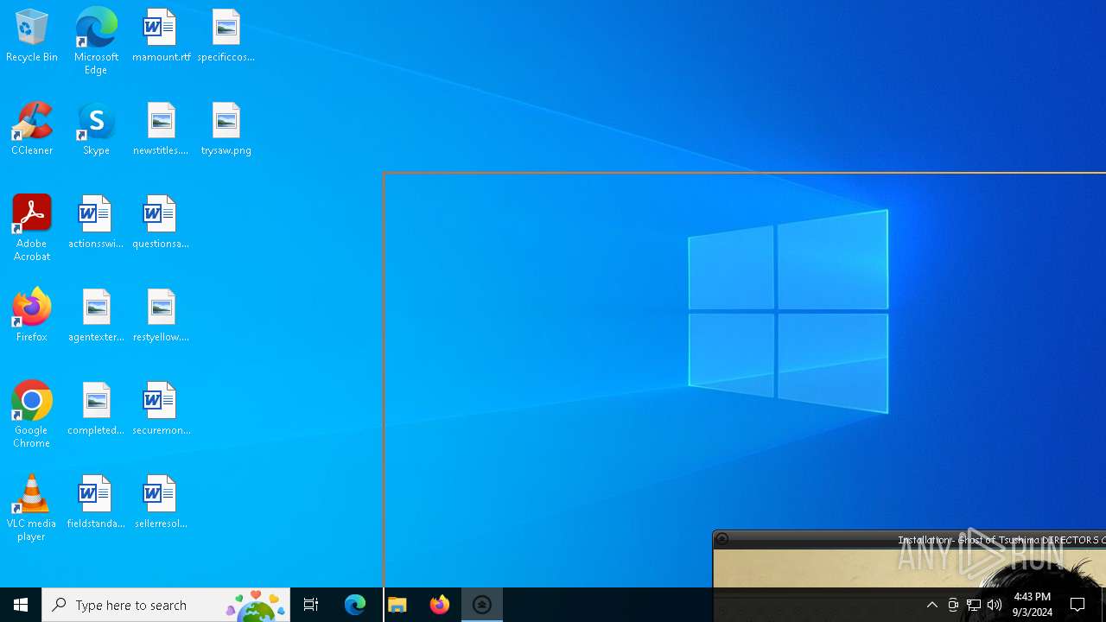This screenshot has height=622, width=1106.
Task: Select the Google Chrome desktop shortcut
Action: [32, 415]
